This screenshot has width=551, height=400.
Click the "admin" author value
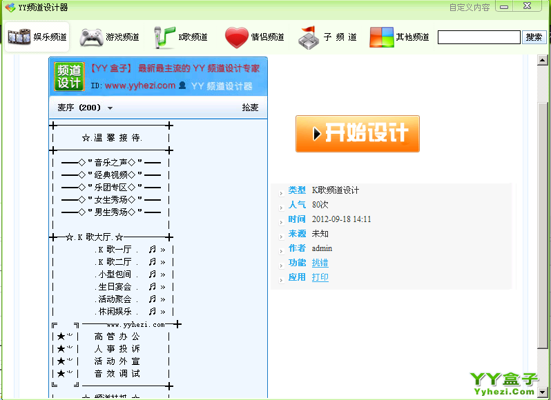[322, 248]
